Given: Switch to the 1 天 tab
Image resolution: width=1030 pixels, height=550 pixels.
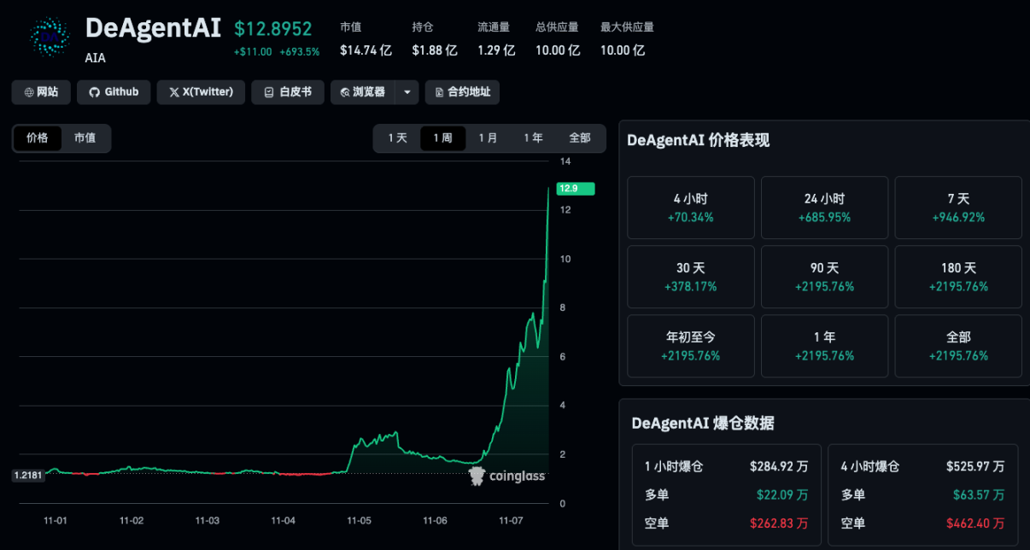Looking at the screenshot, I should [x=398, y=137].
